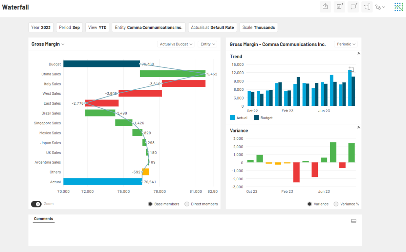Click the dotted chart logo icon
The image size is (406, 252).
[x=398, y=7]
